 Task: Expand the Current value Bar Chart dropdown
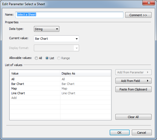[x=56, y=39]
